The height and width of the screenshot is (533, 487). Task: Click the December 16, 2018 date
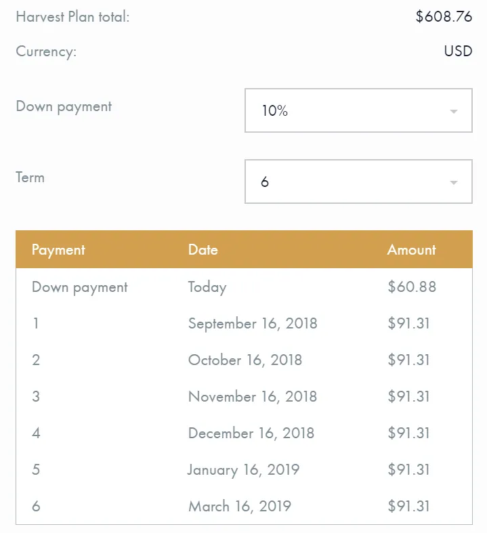[251, 433]
